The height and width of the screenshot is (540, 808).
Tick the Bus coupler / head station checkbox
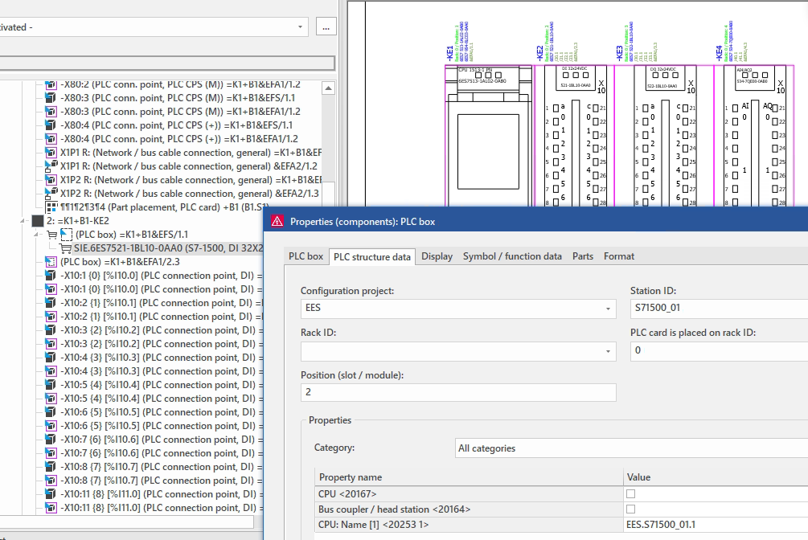(630, 509)
